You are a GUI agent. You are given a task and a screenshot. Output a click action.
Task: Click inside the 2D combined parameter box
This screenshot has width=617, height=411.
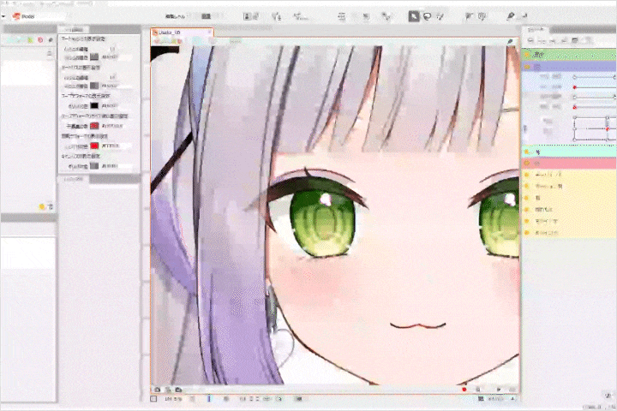click(593, 128)
